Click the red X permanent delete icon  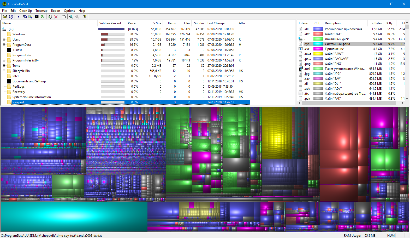(56, 16)
